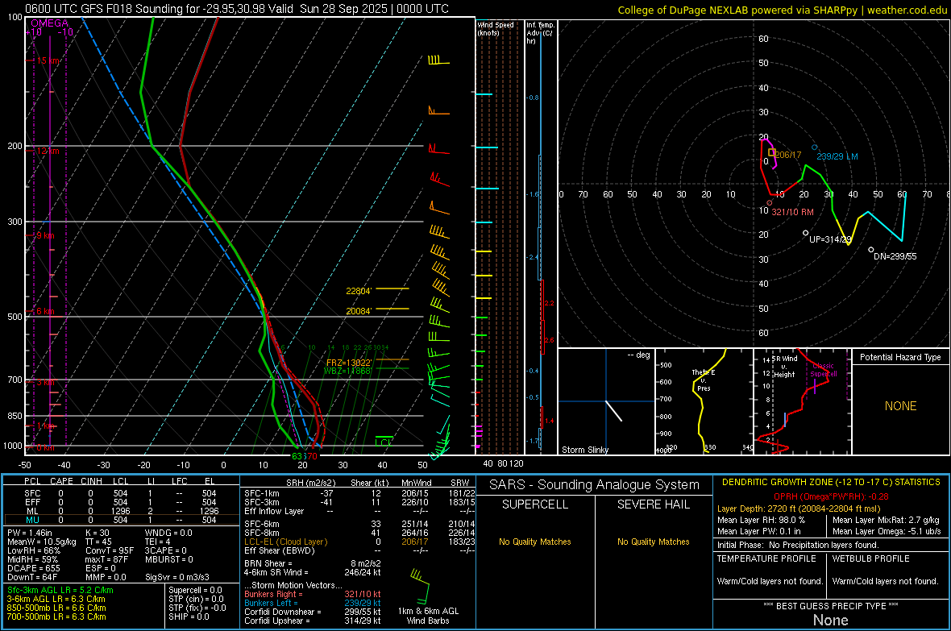Click the '321/10 RM' right-mover label
The width and height of the screenshot is (951, 631).
pyautogui.click(x=793, y=212)
